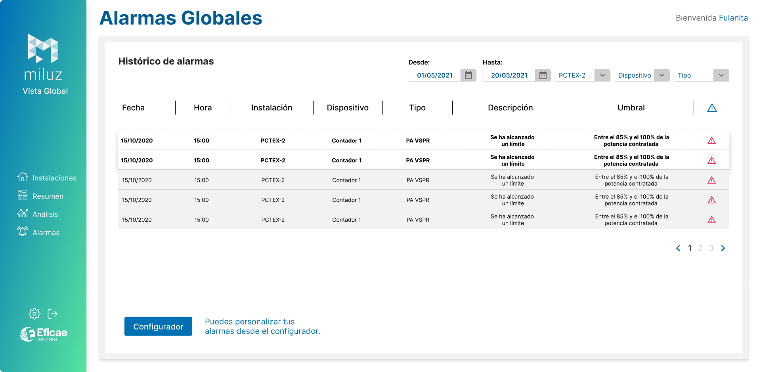Click the Eficae Soluciones logo
The height and width of the screenshot is (372, 761).
(44, 334)
